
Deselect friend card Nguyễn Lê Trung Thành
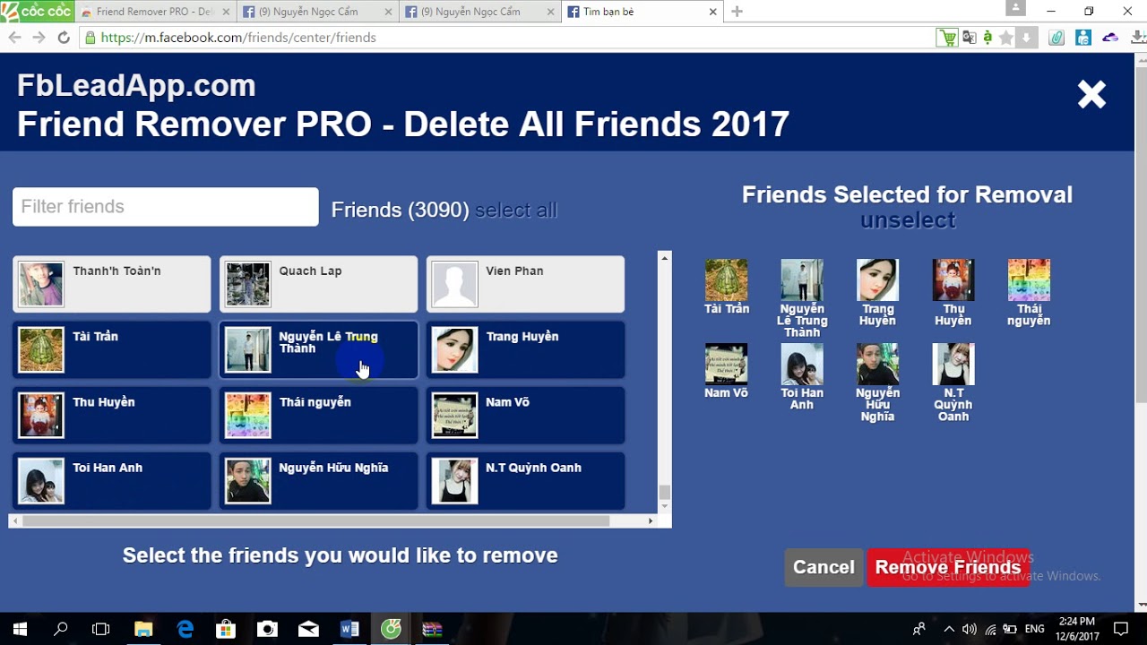click(x=319, y=349)
